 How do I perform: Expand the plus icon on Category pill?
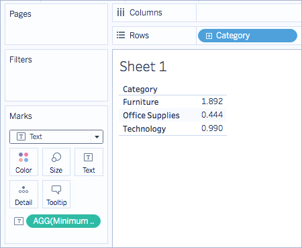209,36
